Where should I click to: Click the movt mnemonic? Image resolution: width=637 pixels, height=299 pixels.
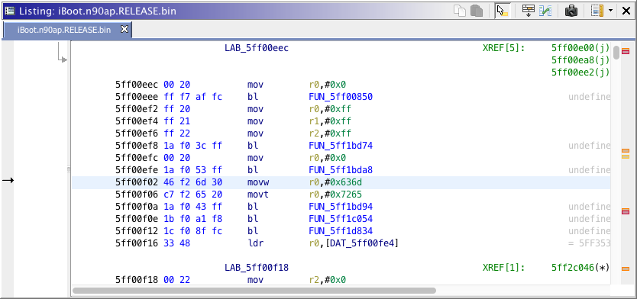pos(258,195)
